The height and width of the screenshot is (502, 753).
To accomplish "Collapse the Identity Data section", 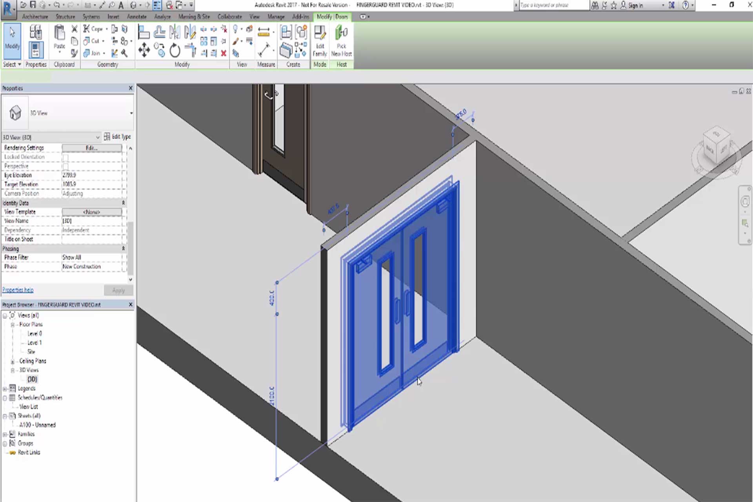I will coord(123,203).
